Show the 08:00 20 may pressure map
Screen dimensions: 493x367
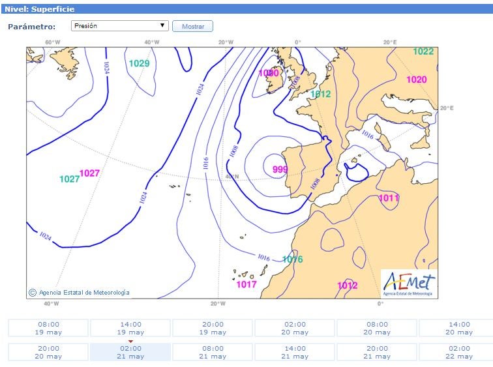pos(377,328)
